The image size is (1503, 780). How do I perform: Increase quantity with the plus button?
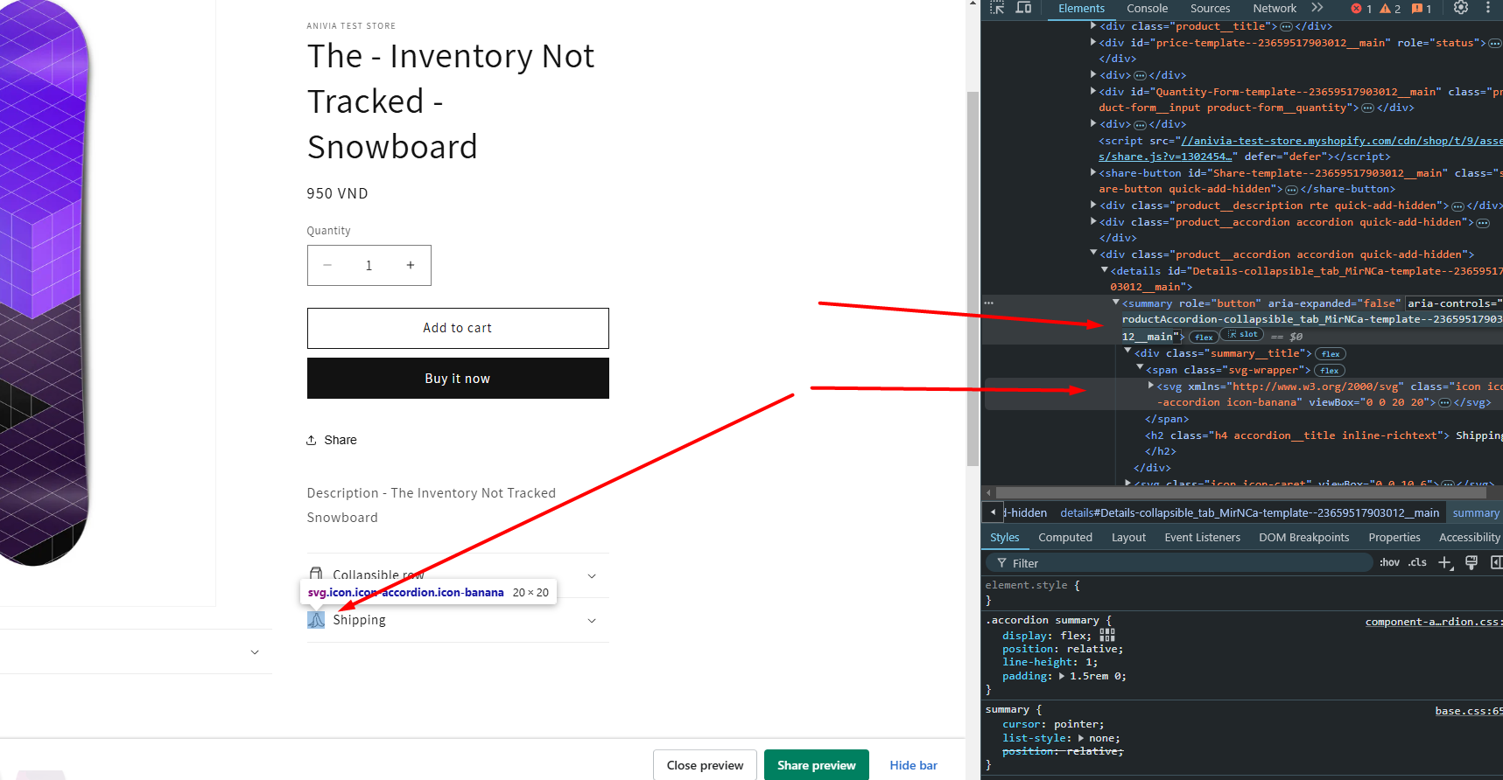pyautogui.click(x=411, y=265)
